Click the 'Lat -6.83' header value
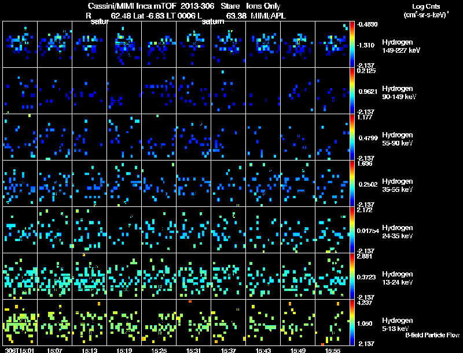This screenshot has height=353, width=463. 149,16
